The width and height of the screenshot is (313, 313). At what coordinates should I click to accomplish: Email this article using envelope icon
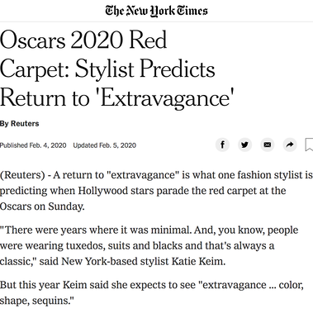[x=268, y=145]
